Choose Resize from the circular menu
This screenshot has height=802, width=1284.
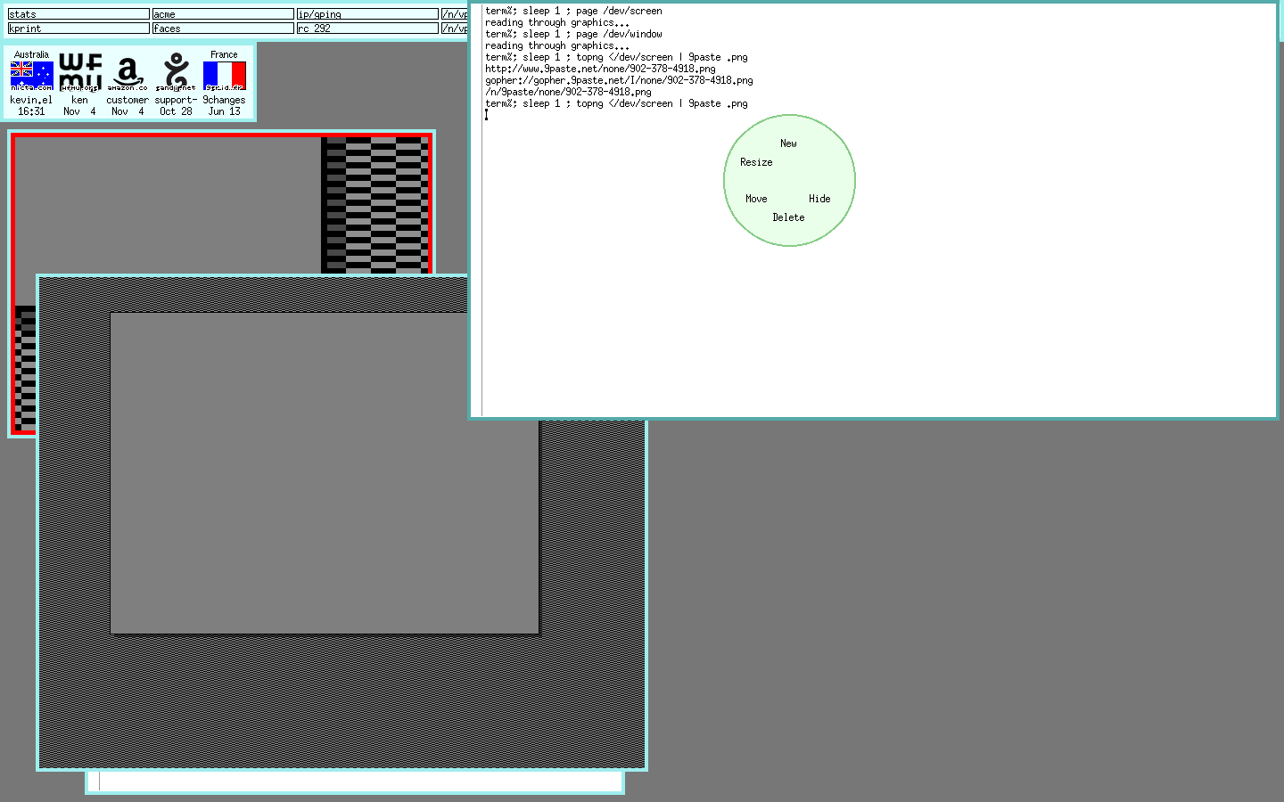tap(756, 162)
